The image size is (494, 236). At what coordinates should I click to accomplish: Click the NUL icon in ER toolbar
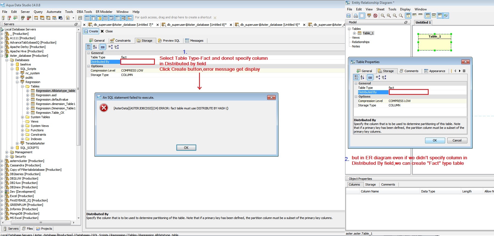(x=434, y=16)
